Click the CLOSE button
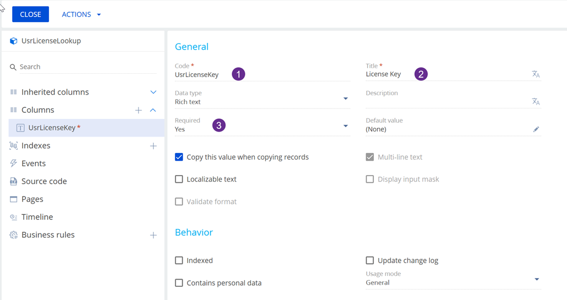 [30, 14]
